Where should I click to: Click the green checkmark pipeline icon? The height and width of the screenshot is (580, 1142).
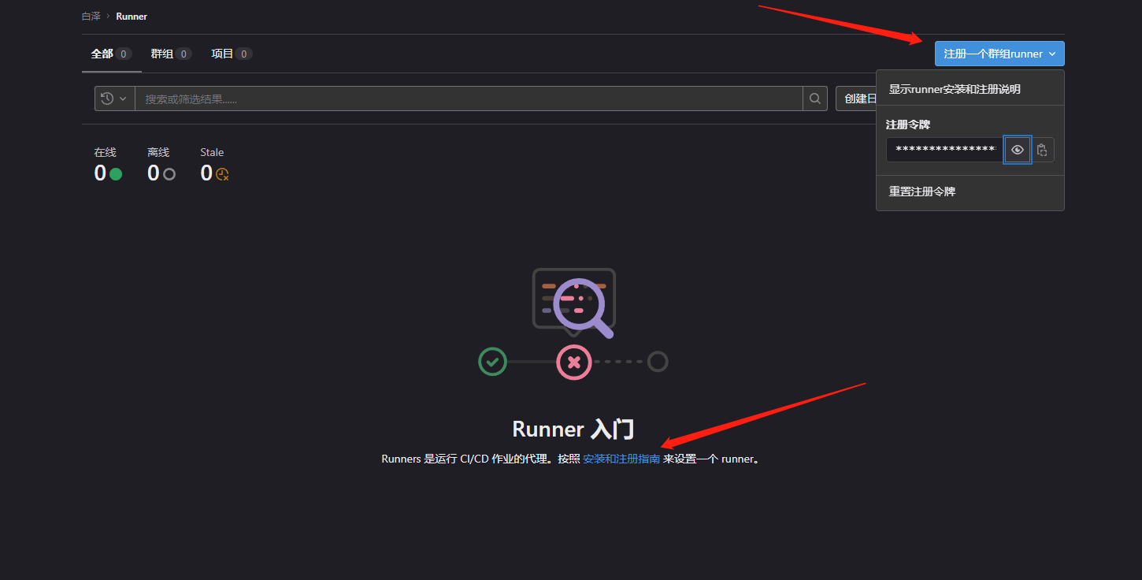[x=492, y=362]
